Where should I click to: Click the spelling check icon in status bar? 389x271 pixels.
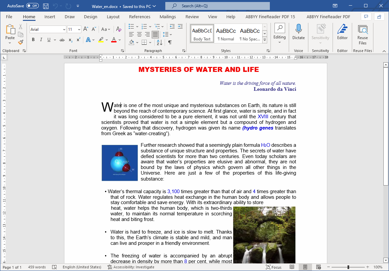(x=54, y=267)
